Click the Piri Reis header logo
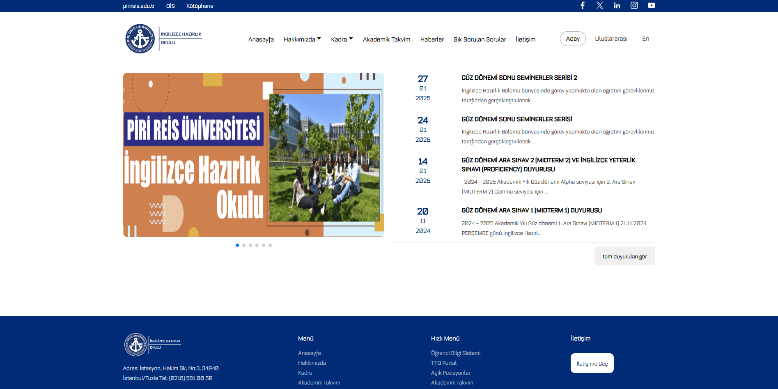Image resolution: width=778 pixels, height=389 pixels. click(x=163, y=39)
